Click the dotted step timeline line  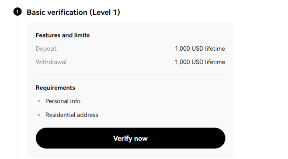pyautogui.click(x=17, y=87)
